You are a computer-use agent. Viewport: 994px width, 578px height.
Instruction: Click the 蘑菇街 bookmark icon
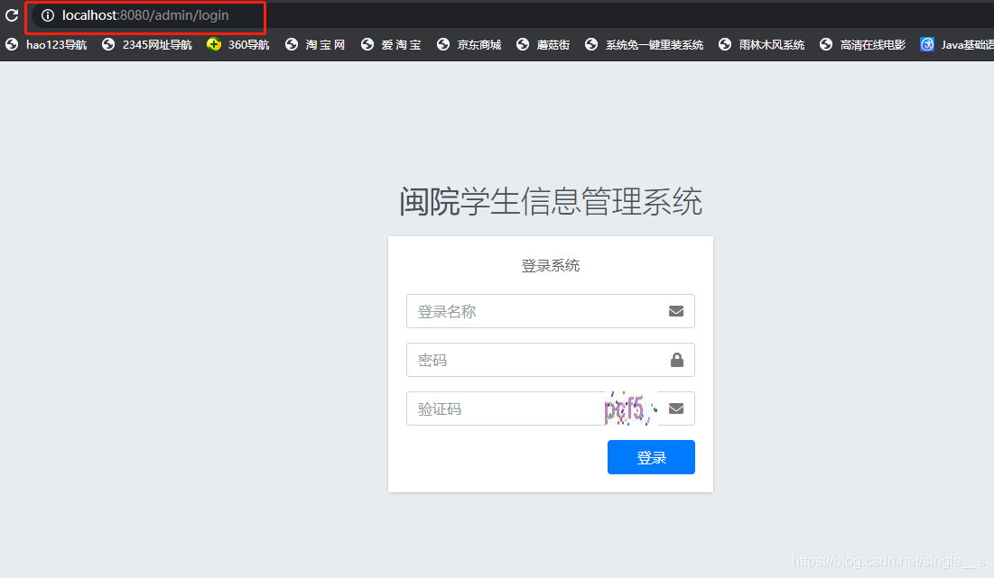coord(522,44)
